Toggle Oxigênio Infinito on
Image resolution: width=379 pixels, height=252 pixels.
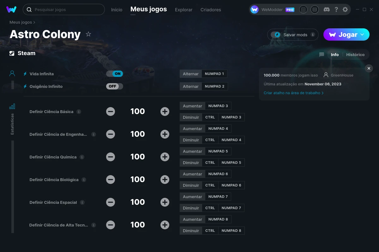click(x=114, y=86)
